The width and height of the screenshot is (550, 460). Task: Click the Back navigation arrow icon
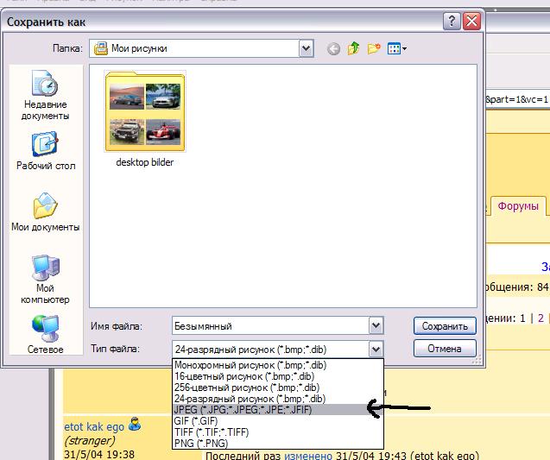coord(334,49)
